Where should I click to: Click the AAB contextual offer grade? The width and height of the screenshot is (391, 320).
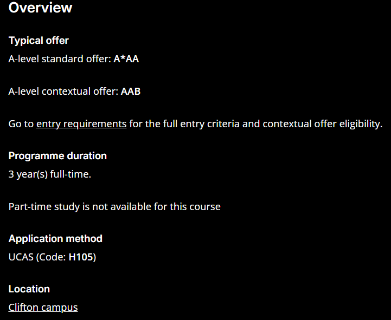pos(131,92)
